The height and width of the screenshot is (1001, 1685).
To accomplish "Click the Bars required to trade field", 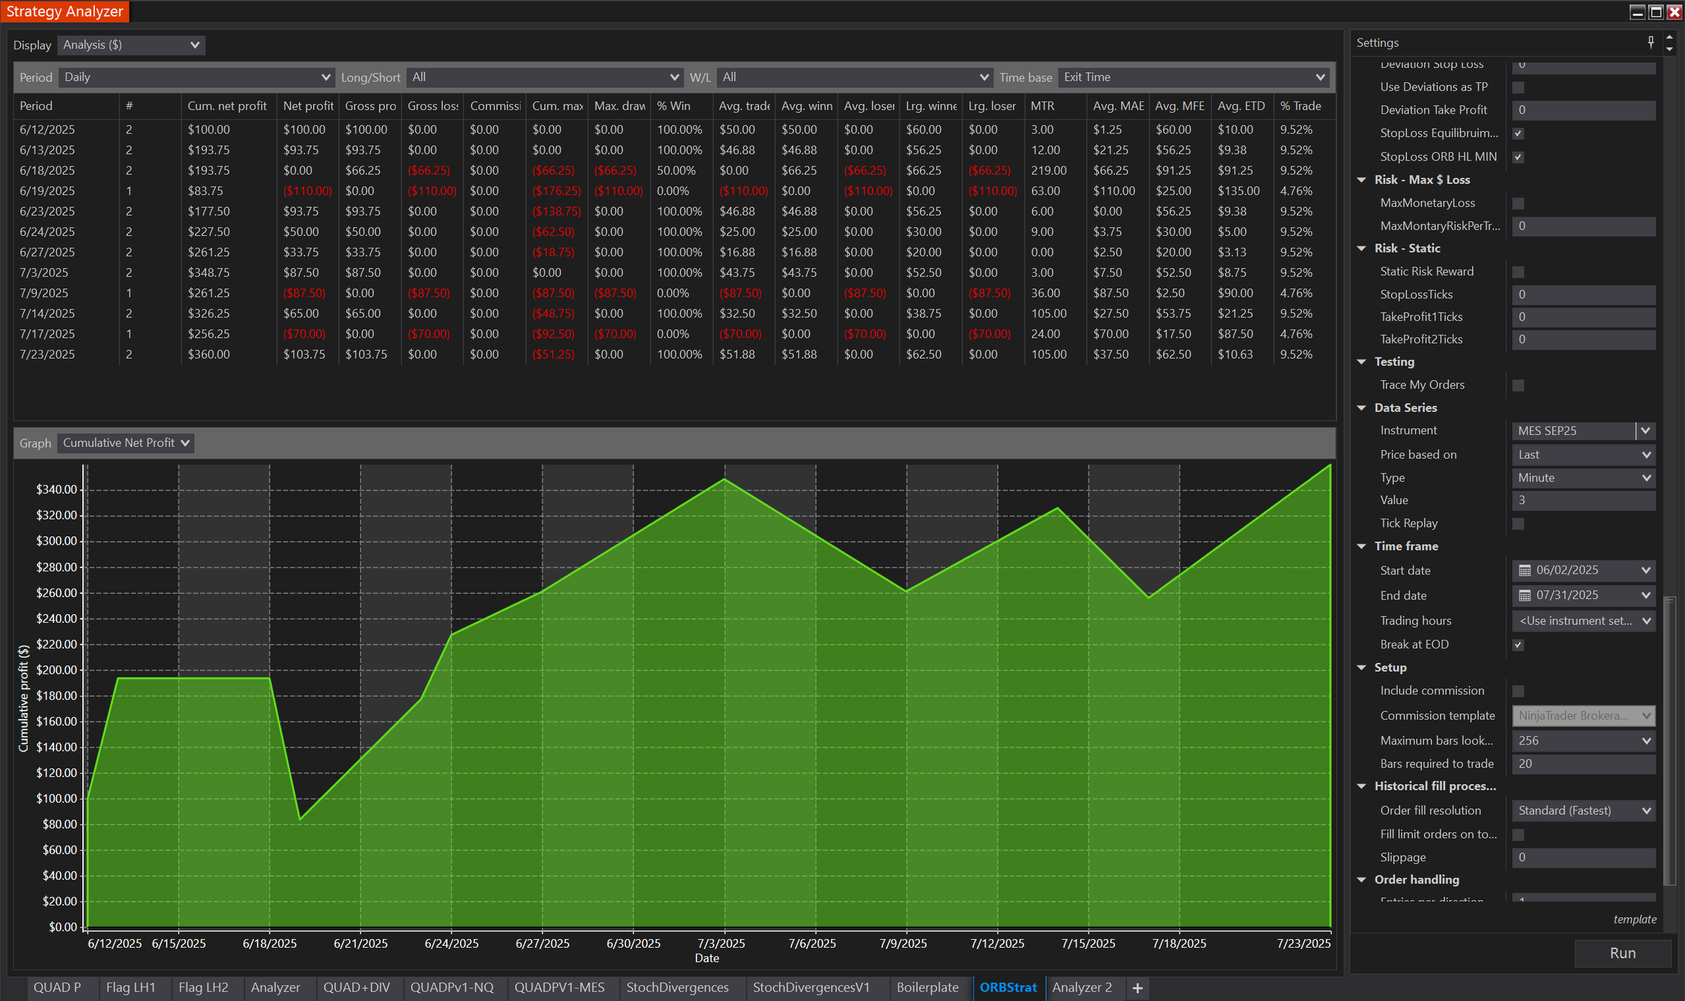I will (x=1583, y=764).
